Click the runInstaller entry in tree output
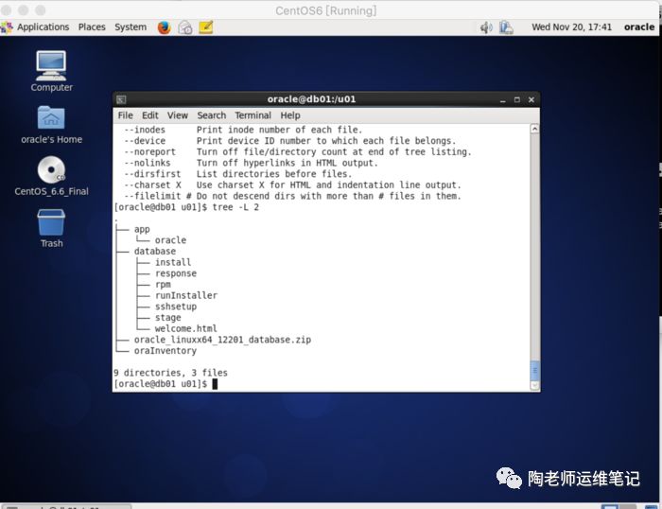The image size is (662, 509). 186,295
